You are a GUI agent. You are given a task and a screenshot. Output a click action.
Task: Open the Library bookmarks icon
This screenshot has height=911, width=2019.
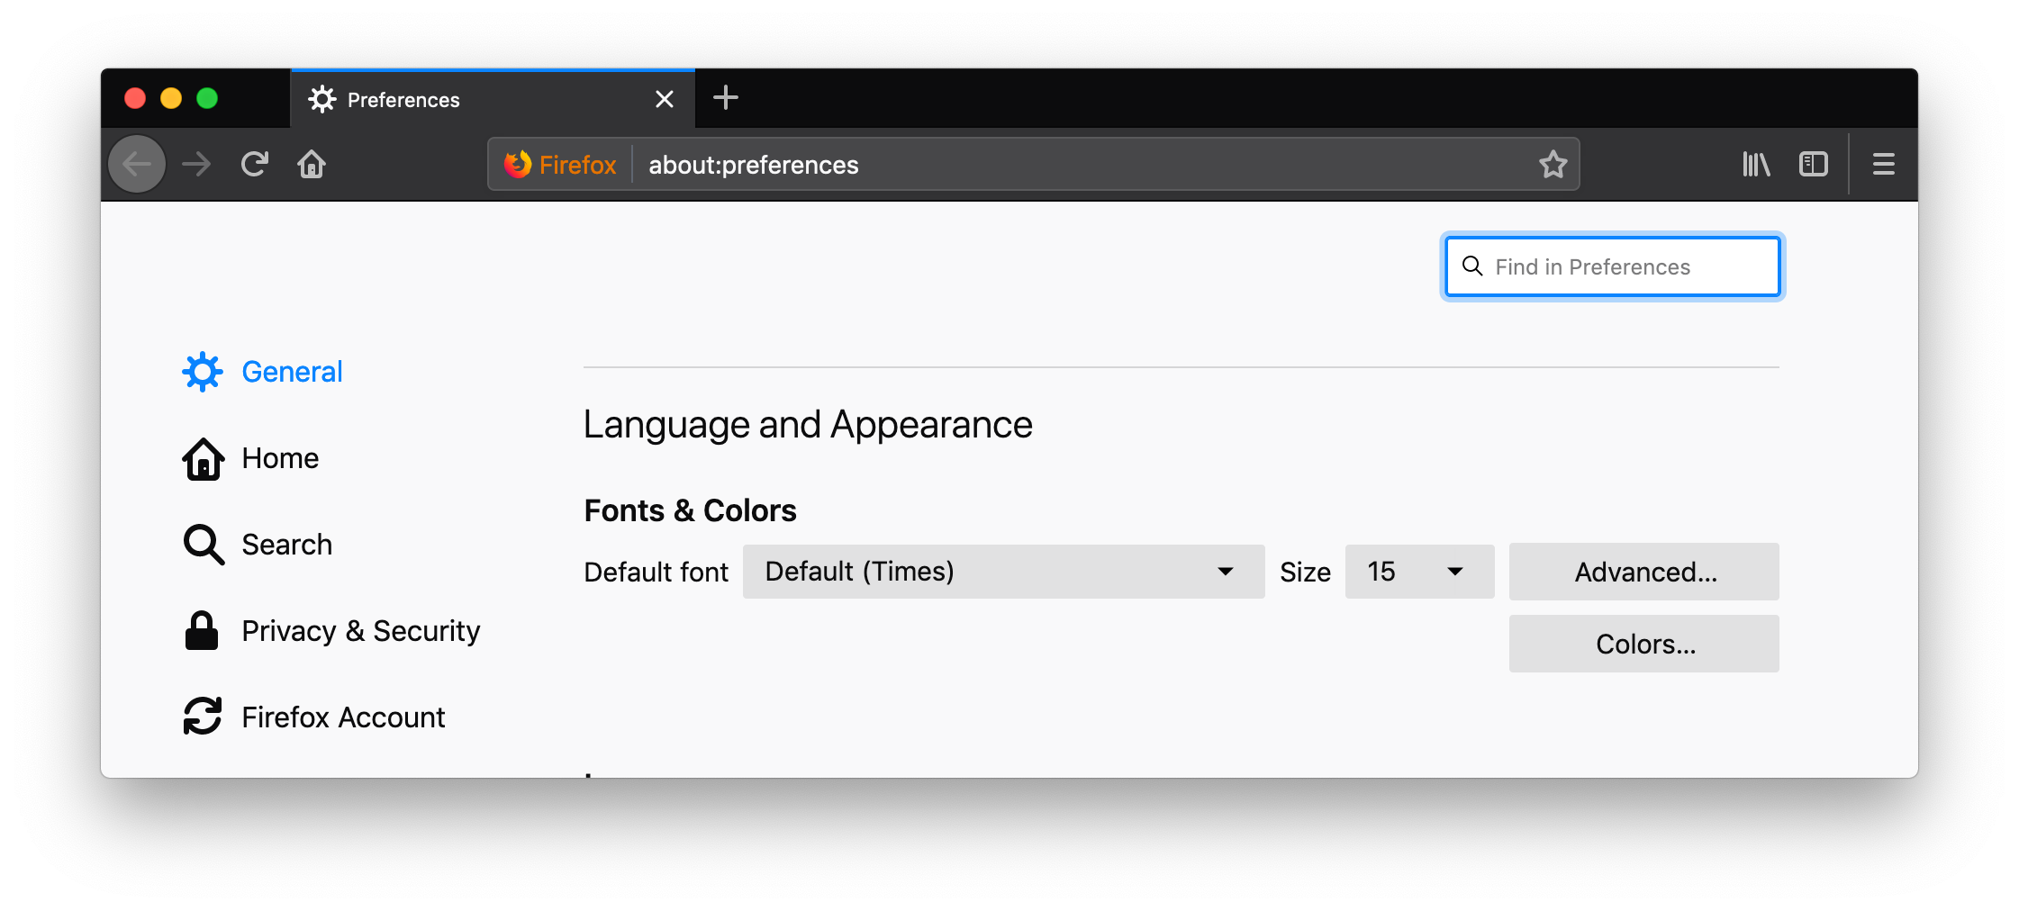pyautogui.click(x=1755, y=165)
